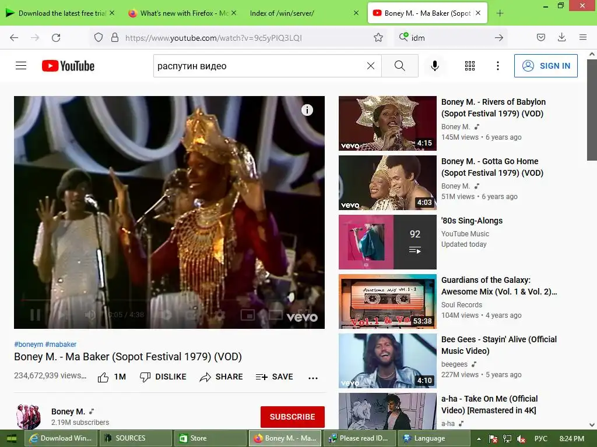This screenshot has height=447, width=597.
Task: Go back in Firefox
Action: point(14,38)
